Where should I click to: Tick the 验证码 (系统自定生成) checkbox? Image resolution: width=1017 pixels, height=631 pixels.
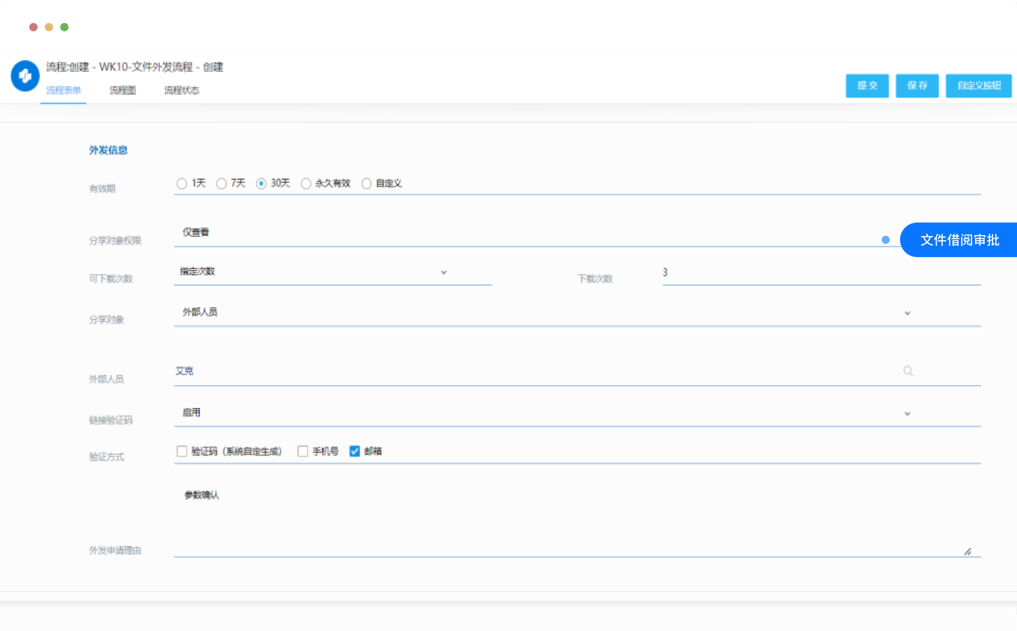[x=182, y=451]
